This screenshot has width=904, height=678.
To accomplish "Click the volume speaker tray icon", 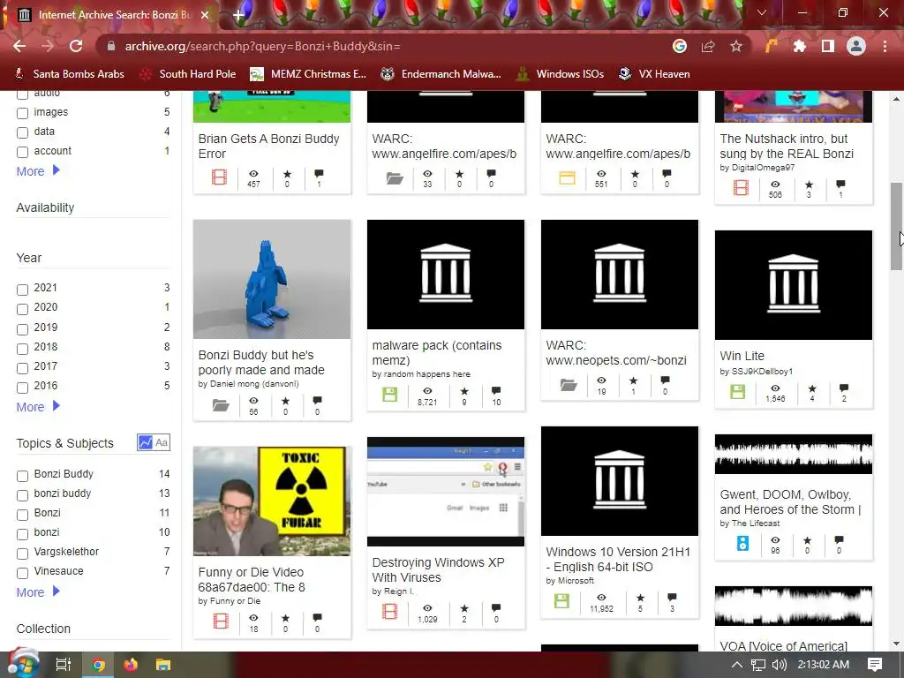I will pos(780,665).
